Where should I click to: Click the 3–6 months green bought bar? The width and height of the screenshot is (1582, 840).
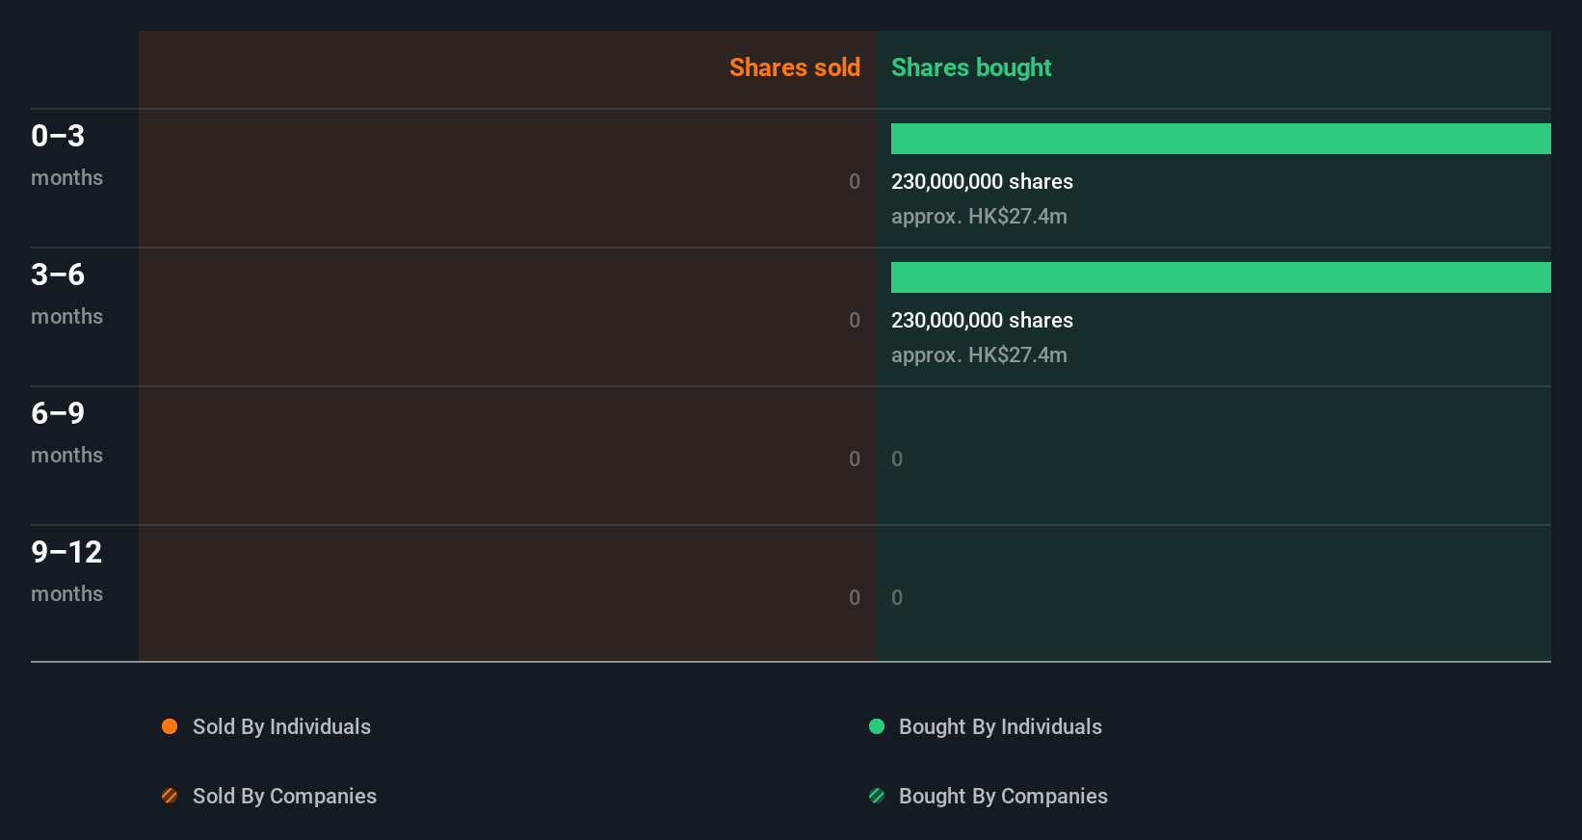tap(1221, 277)
